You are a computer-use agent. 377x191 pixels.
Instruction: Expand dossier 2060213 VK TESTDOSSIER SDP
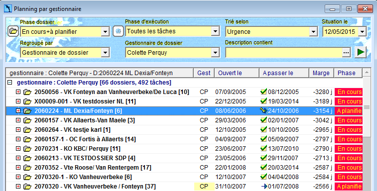tap(18, 158)
